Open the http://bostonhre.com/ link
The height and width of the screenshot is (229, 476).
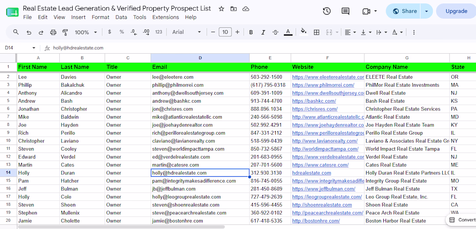point(316,221)
